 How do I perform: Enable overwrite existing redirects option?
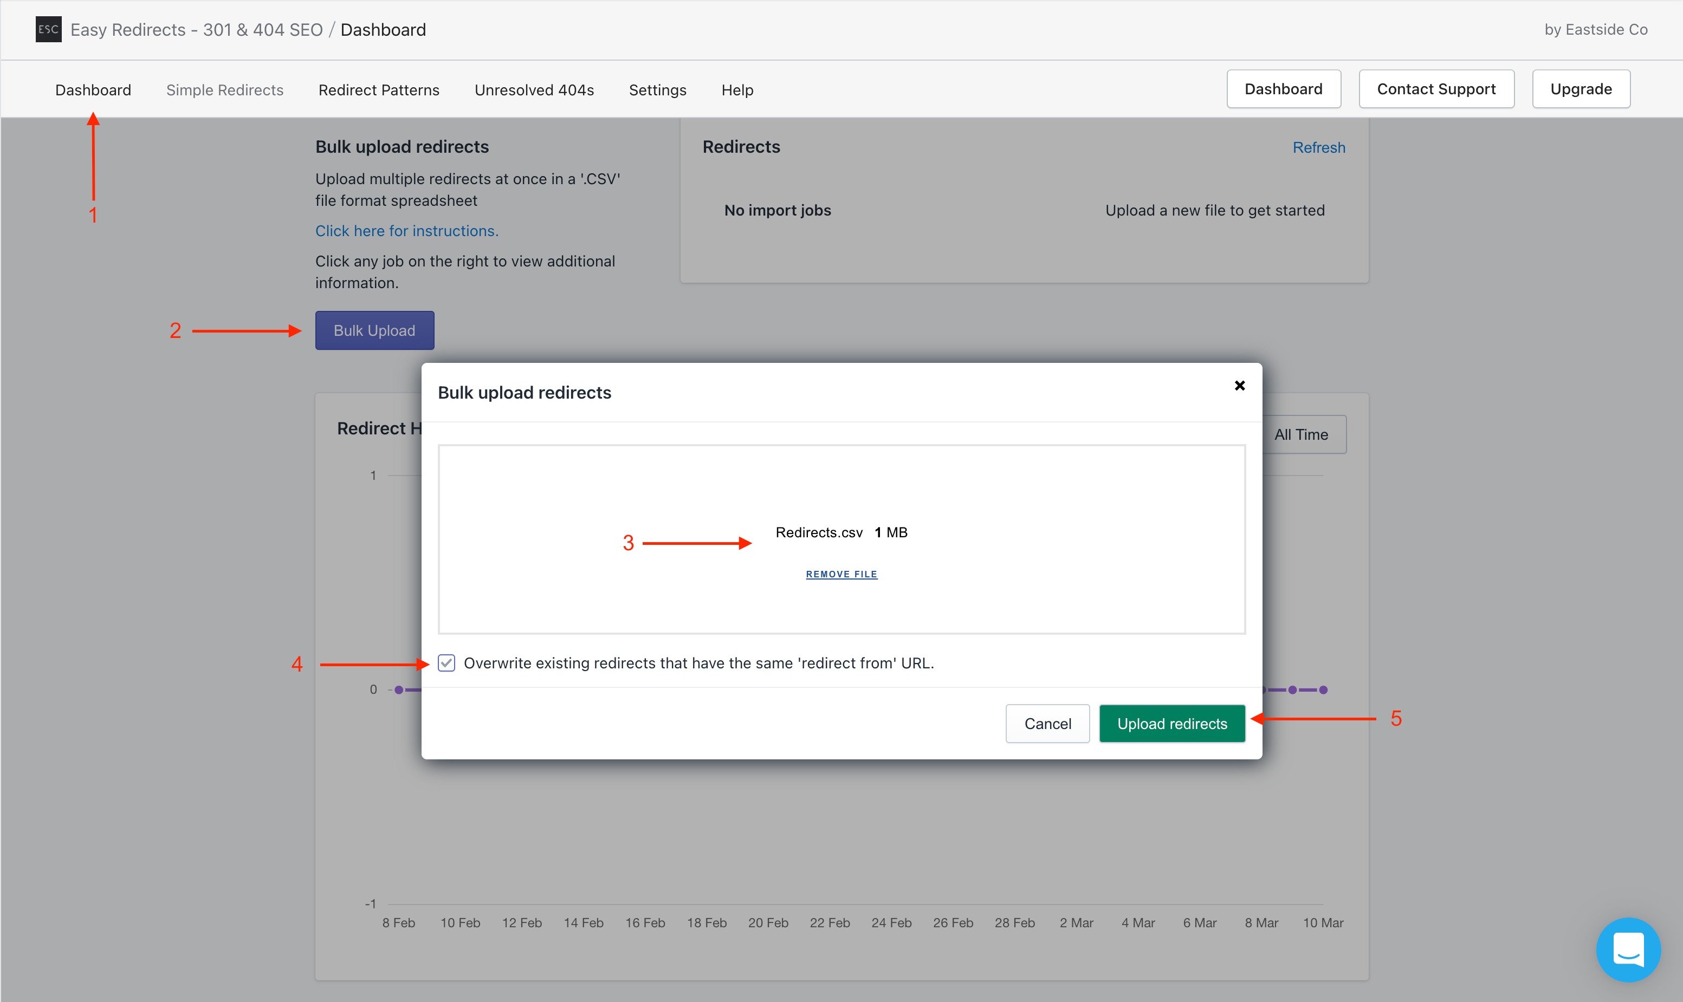446,663
